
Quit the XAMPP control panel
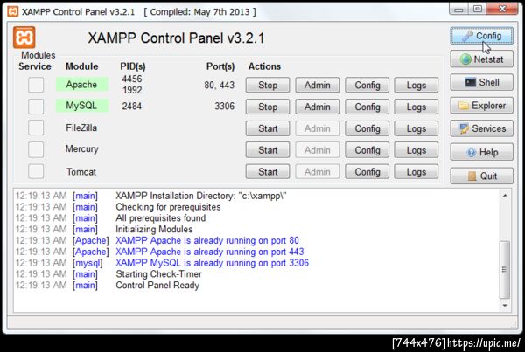pos(481,176)
